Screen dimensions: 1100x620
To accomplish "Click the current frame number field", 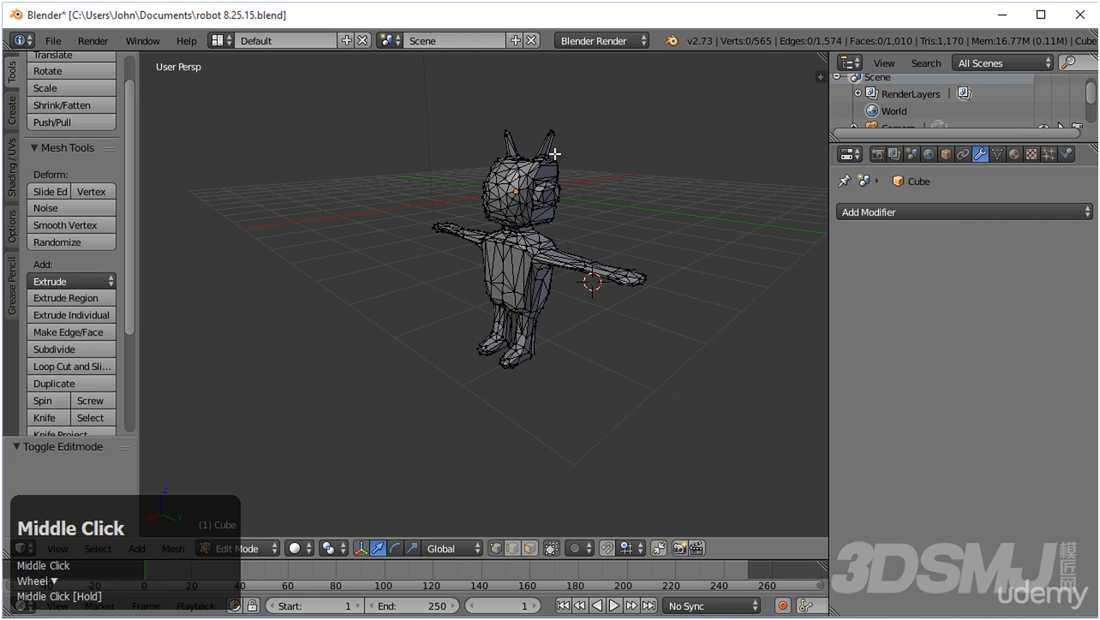I will pyautogui.click(x=503, y=605).
